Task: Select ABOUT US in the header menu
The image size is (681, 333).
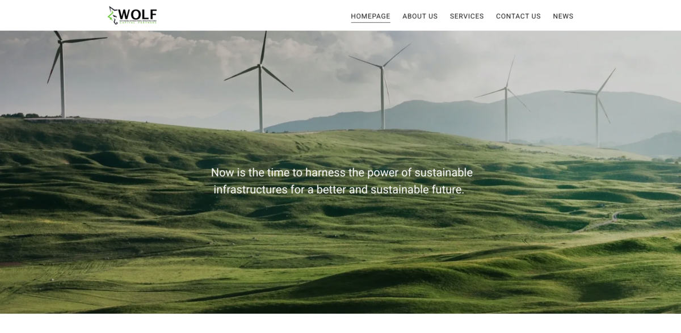Action: point(420,16)
